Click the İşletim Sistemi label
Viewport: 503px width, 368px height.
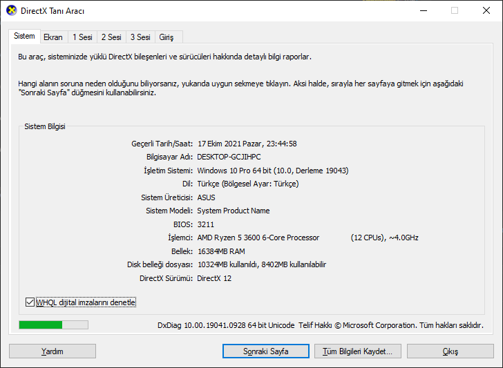169,171
